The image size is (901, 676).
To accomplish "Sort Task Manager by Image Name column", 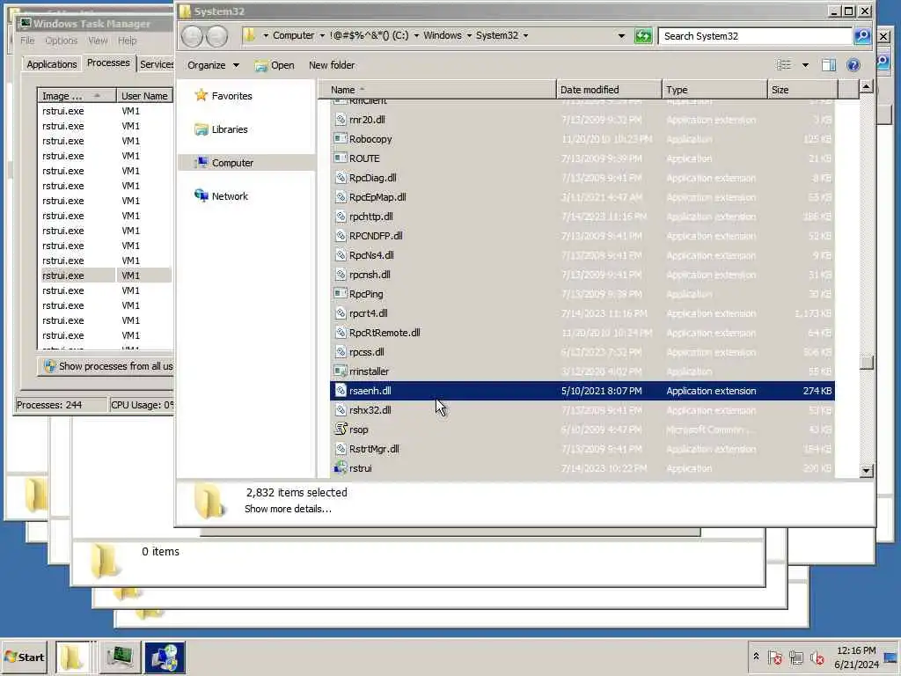I will click(x=77, y=95).
